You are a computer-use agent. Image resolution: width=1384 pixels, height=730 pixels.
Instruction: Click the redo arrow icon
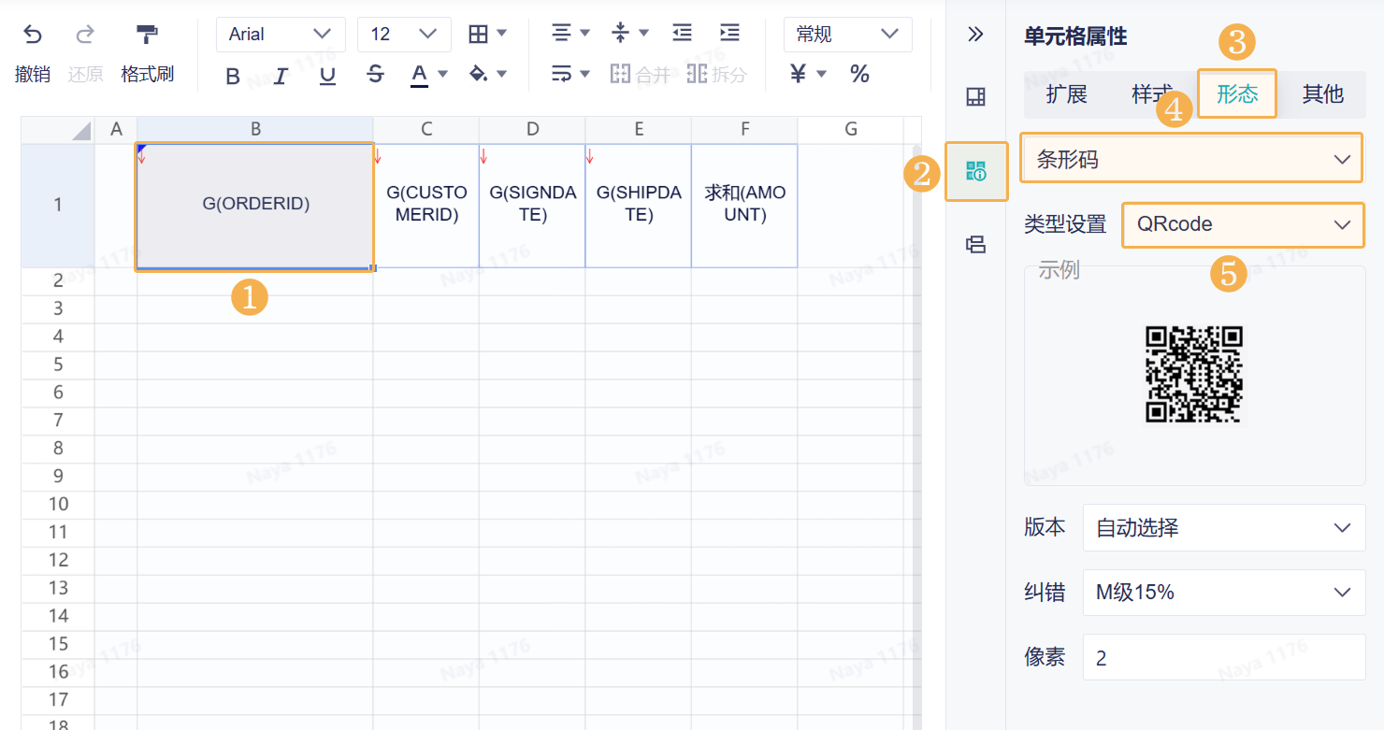tap(85, 35)
